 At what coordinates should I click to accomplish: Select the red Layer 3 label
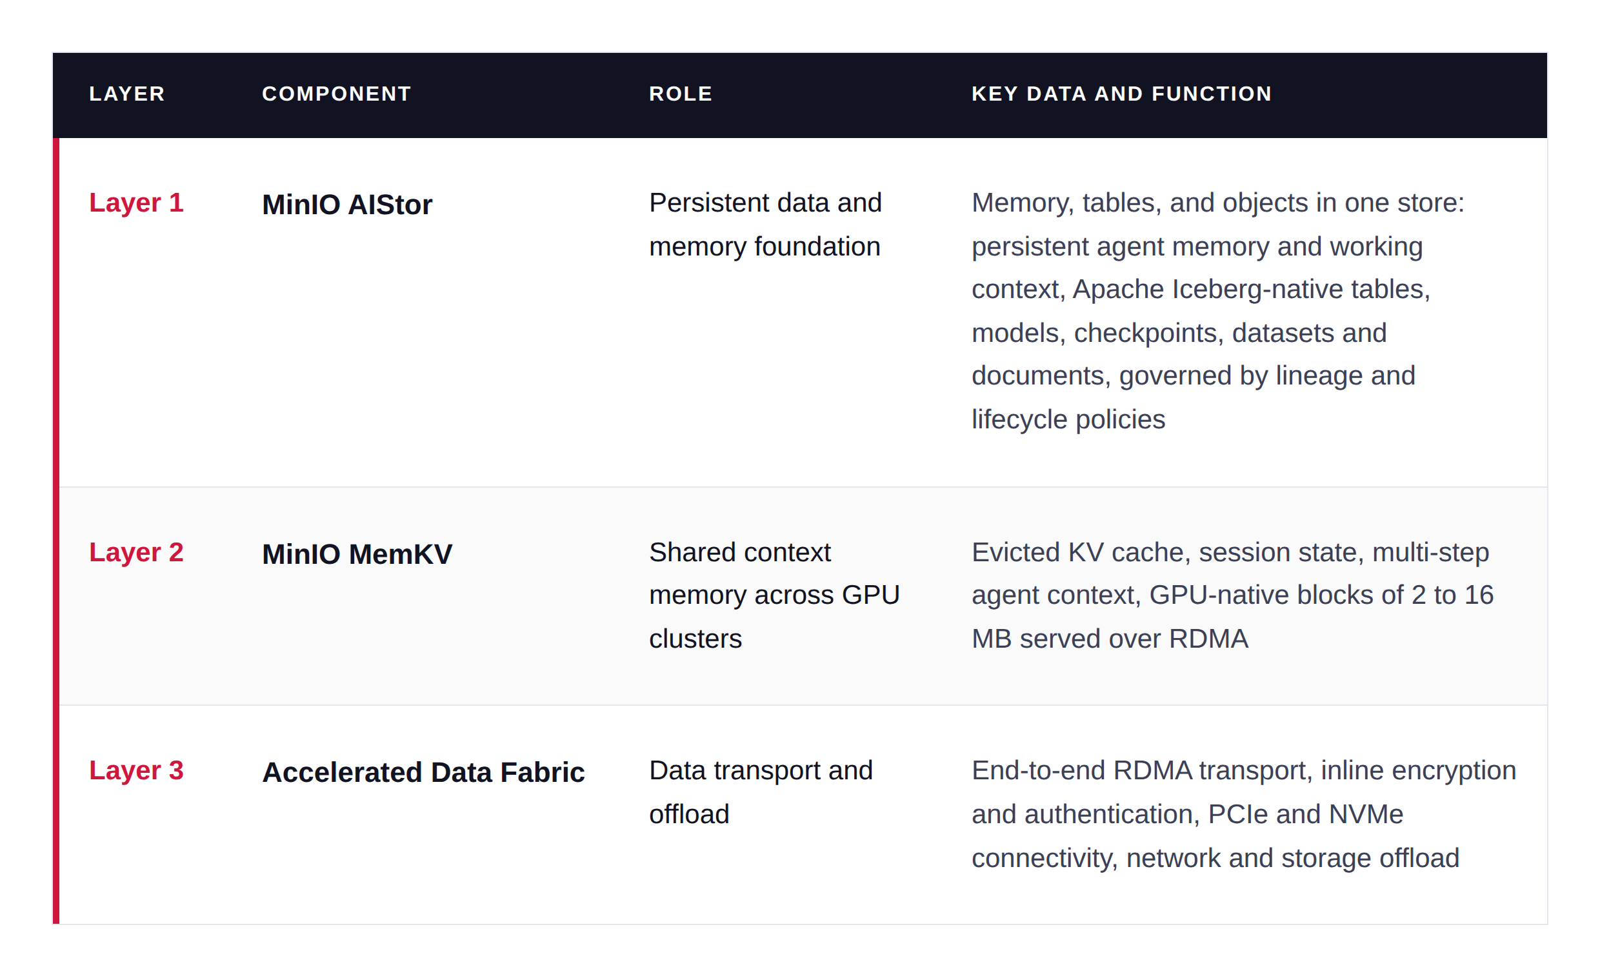pyautogui.click(x=136, y=770)
